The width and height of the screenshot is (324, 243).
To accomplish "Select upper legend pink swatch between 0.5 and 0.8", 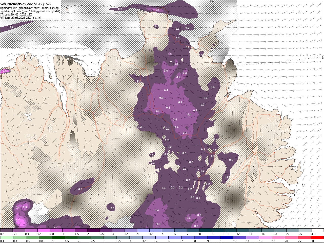I will pyautogui.click(x=44, y=230).
